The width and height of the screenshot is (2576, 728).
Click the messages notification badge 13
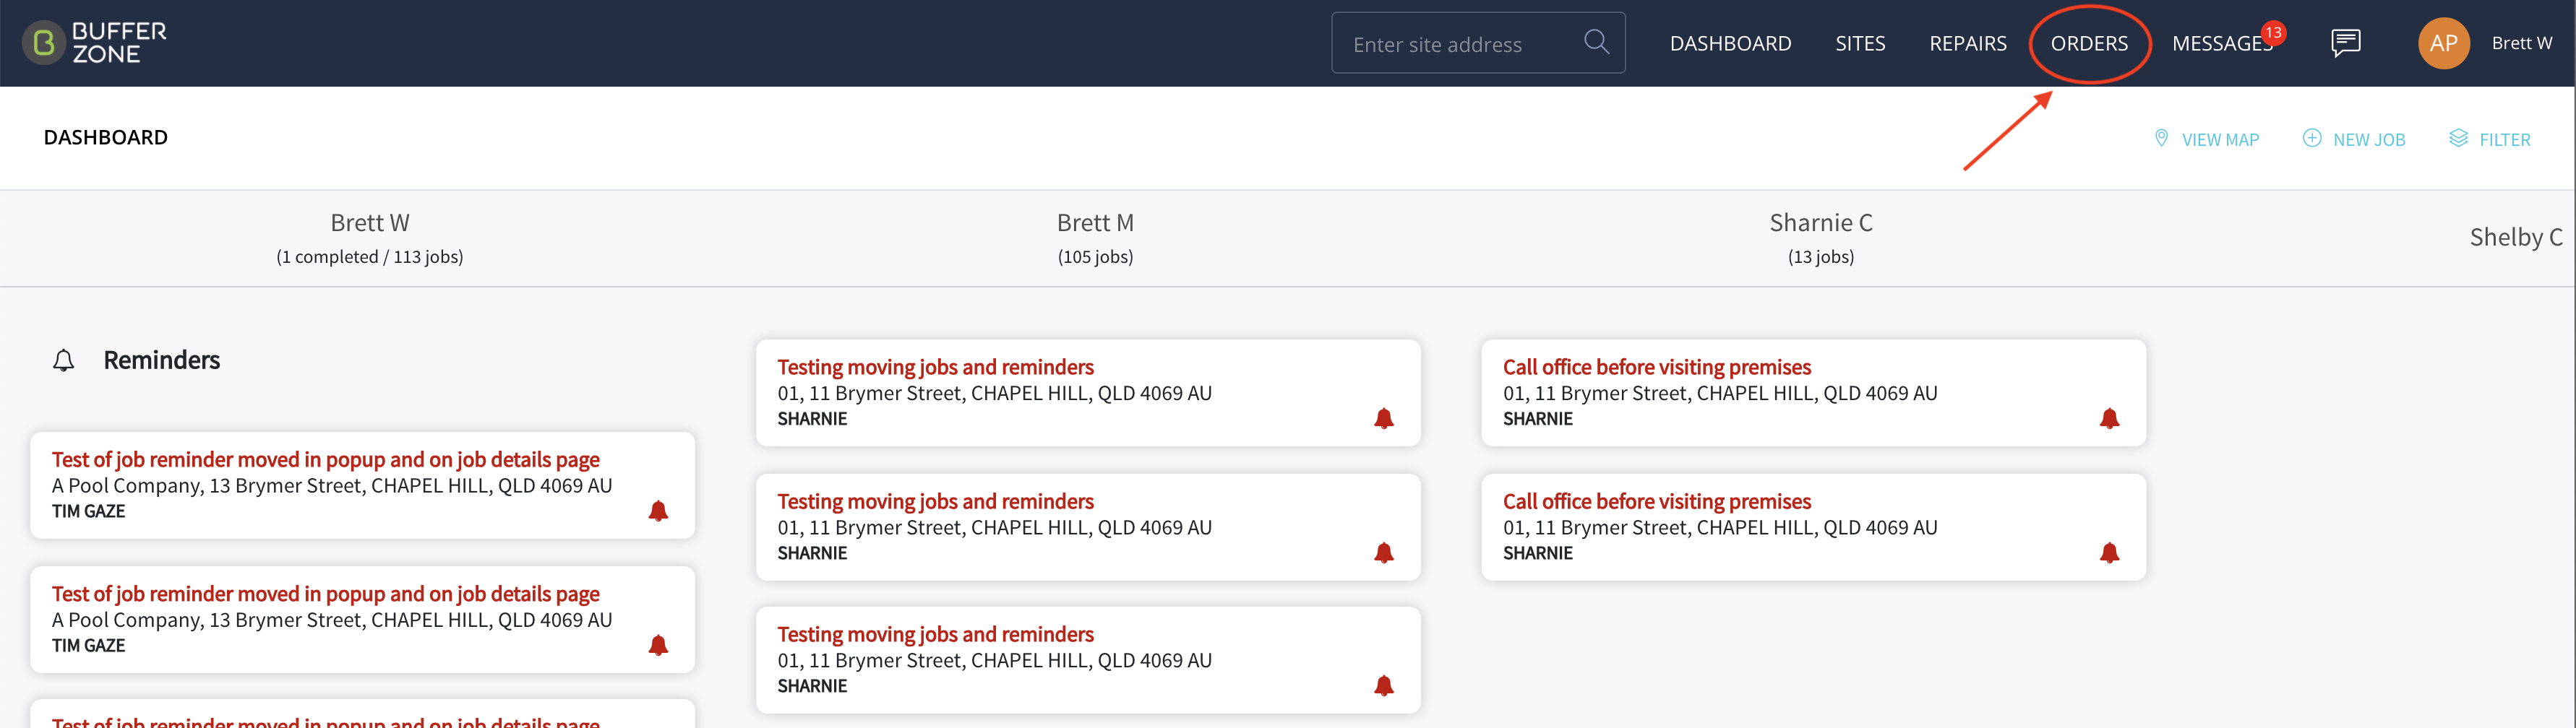click(2273, 33)
